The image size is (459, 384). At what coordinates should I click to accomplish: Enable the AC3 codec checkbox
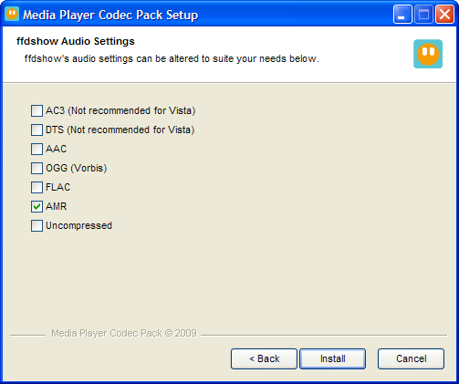[37, 110]
